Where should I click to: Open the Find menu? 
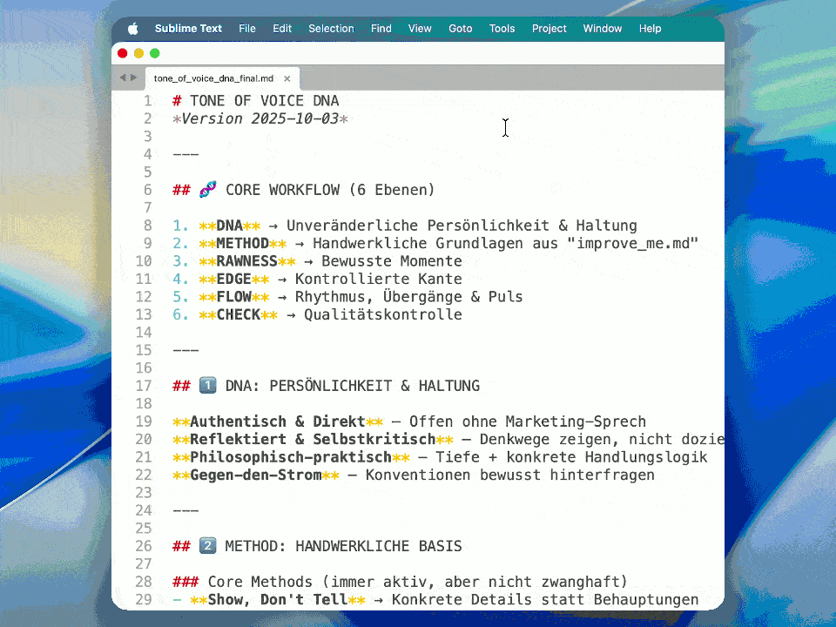tap(381, 29)
